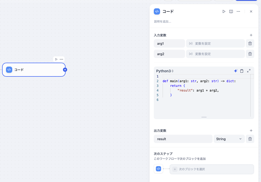Open the panel header more options menu

pos(238,11)
